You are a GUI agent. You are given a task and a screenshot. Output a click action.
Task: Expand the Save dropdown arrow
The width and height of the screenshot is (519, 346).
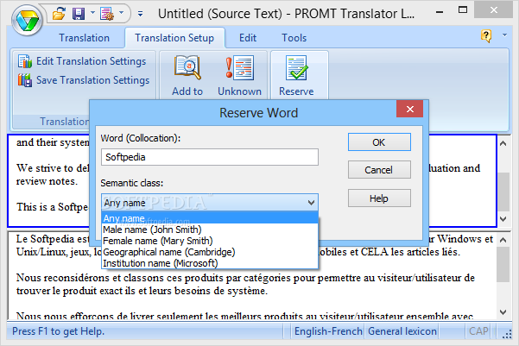(x=92, y=13)
